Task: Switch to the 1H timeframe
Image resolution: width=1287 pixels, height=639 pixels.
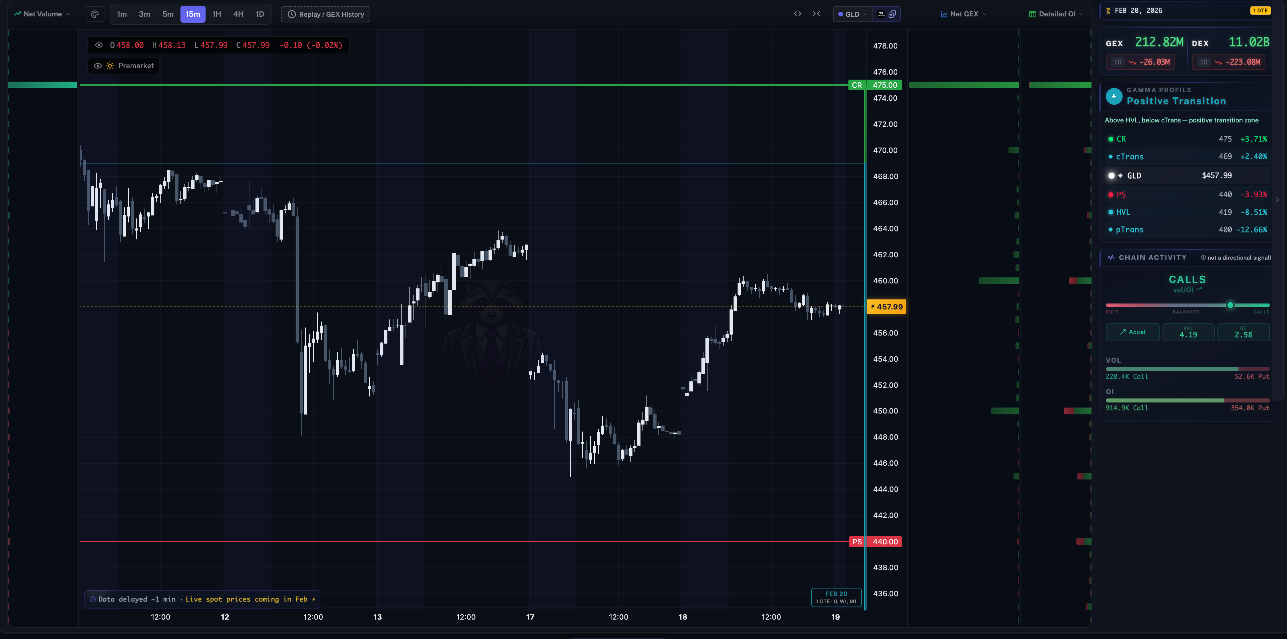Action: (x=216, y=14)
